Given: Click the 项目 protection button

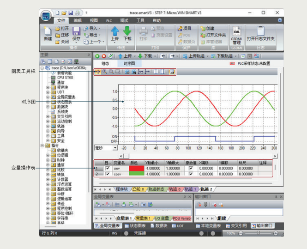Looking at the screenshot, I should click(184, 28).
